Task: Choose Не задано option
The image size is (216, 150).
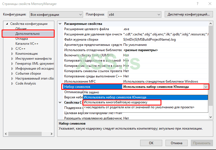Action: tap(146, 92)
